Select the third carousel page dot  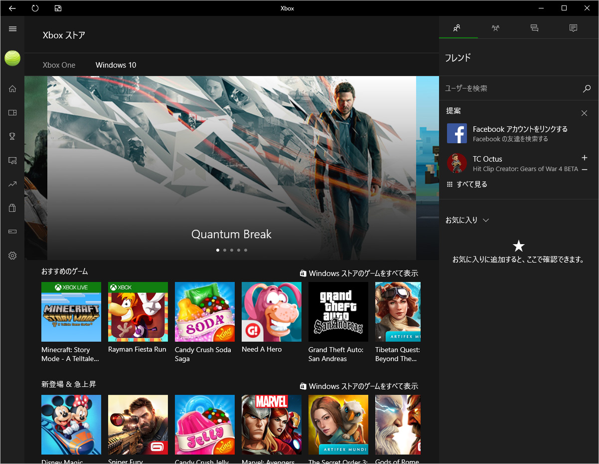[x=232, y=250]
